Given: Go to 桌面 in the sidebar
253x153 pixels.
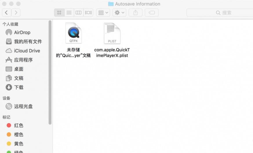Looking at the screenshot, I should 19,69.
